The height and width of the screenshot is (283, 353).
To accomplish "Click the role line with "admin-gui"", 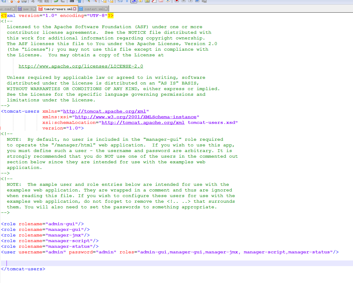I will coord(42,224).
